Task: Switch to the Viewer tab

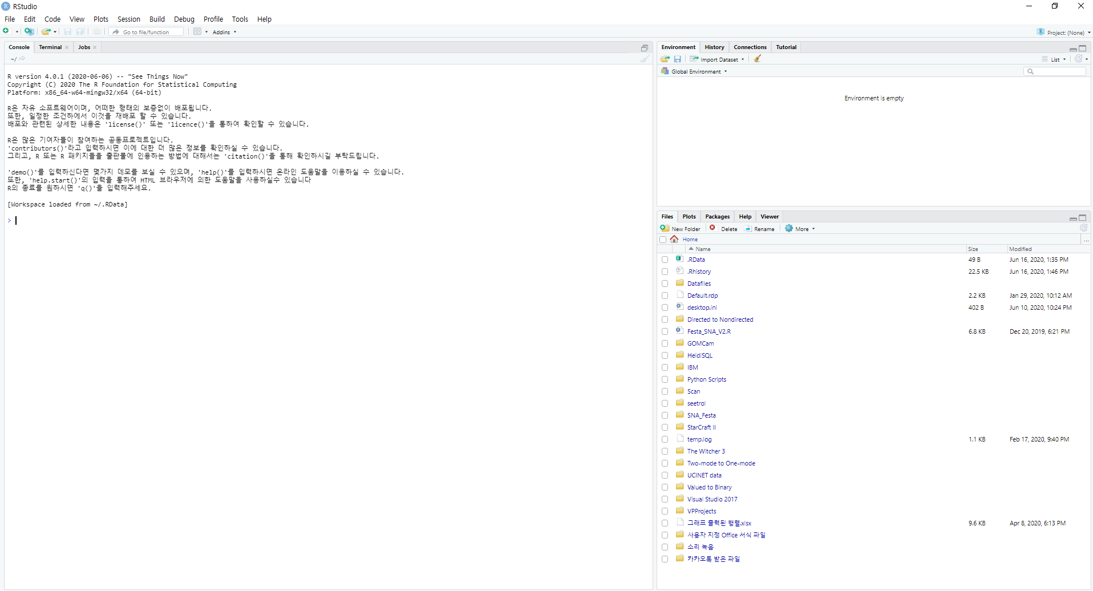Action: [770, 217]
